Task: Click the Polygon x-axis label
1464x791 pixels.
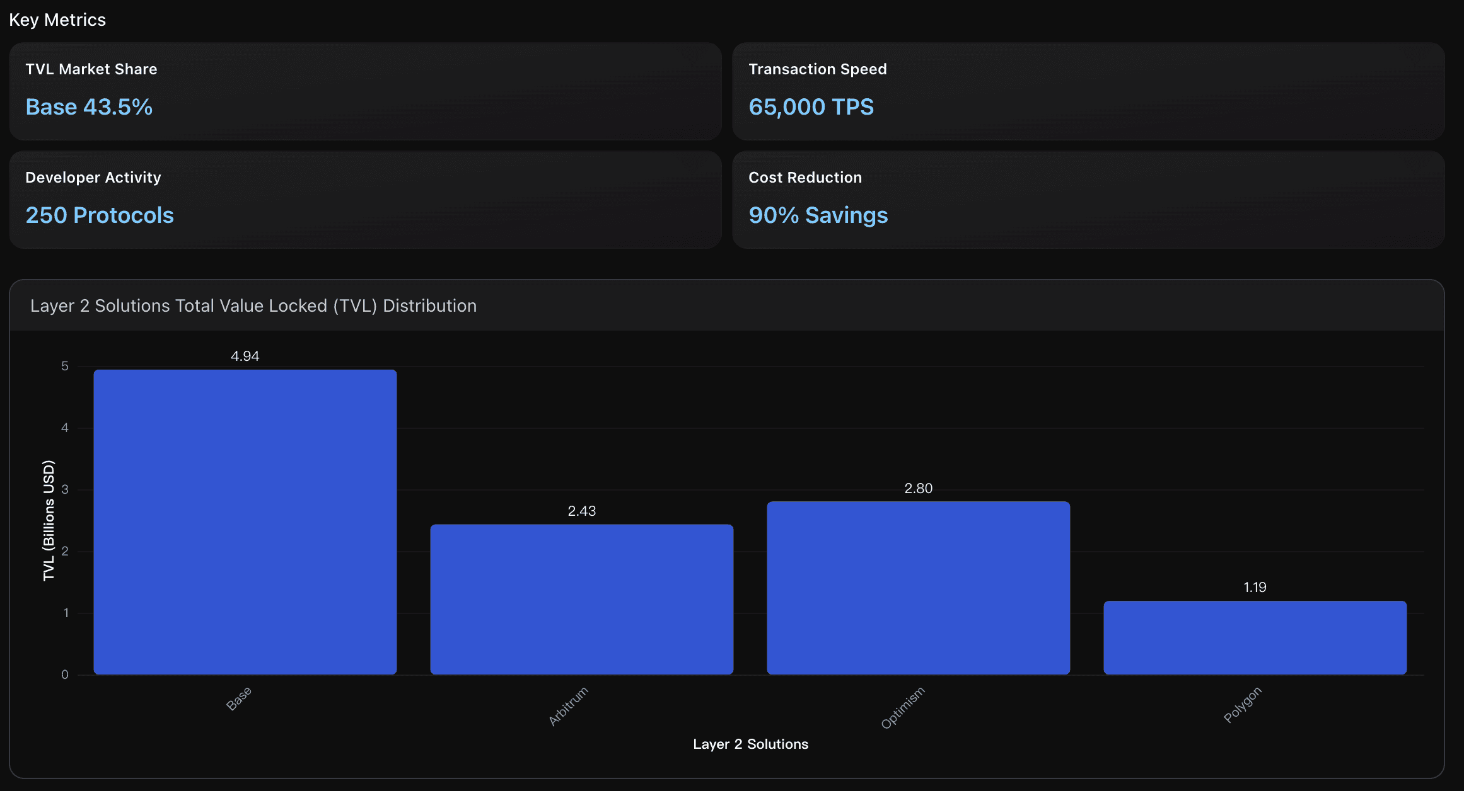Action: [x=1243, y=705]
